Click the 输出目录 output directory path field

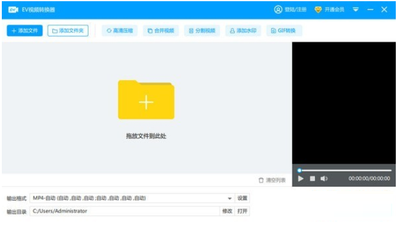(x=125, y=211)
